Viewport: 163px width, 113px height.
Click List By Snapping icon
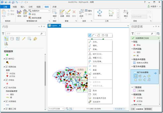coord(30,39)
